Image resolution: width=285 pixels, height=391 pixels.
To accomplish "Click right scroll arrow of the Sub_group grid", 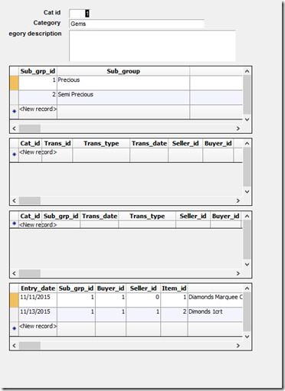I will coord(238,129).
